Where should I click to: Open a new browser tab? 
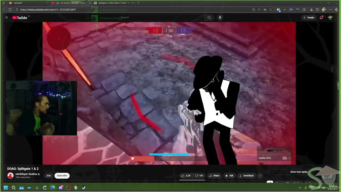click(138, 3)
